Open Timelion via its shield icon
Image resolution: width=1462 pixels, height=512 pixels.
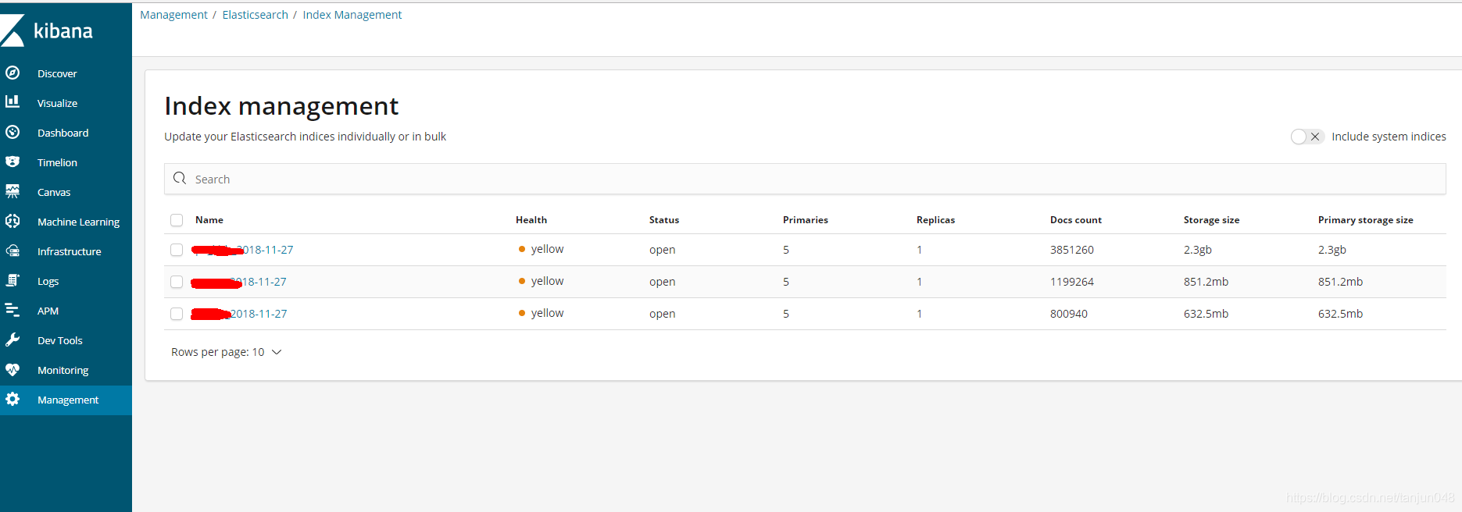(13, 162)
